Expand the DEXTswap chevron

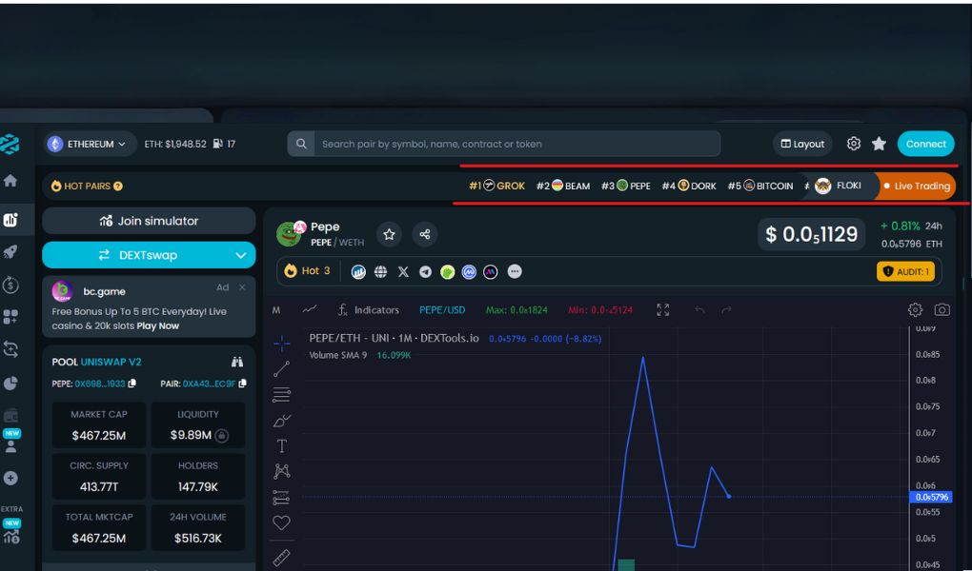pyautogui.click(x=240, y=255)
